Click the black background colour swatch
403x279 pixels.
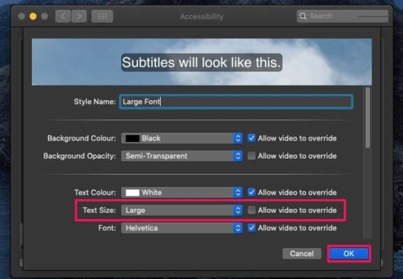[132, 138]
